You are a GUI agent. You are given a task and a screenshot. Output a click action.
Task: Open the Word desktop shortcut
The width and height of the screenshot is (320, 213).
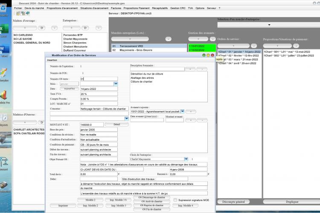click(4, 49)
